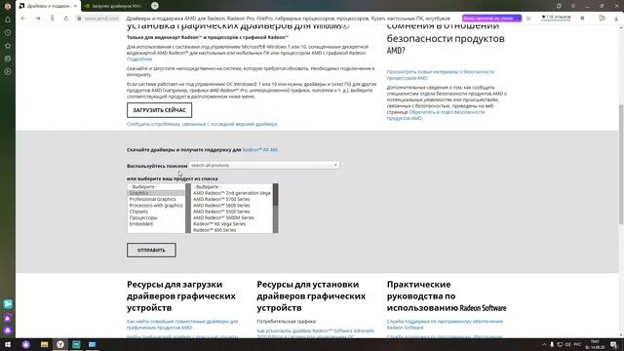Image resolution: width=624 pixels, height=351 pixels.
Task: Open report problems with latest driver link
Action: pyautogui.click(x=202, y=124)
